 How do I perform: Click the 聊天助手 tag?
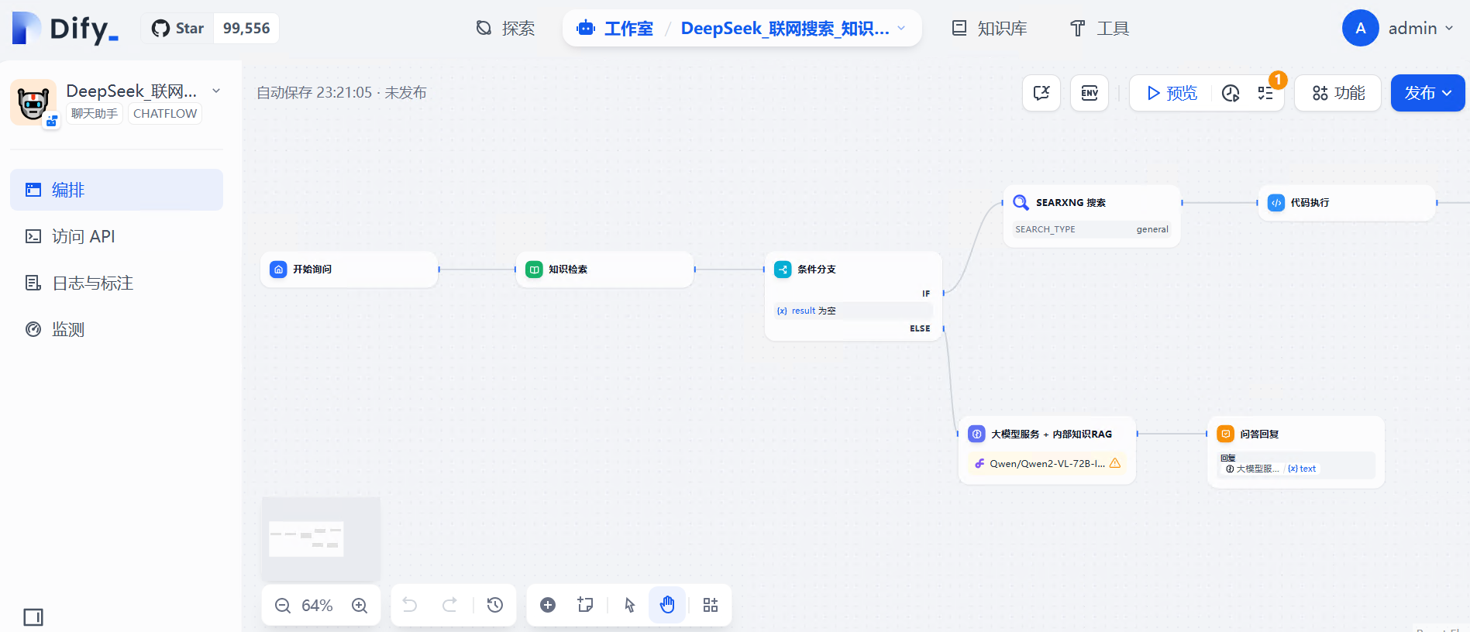pyautogui.click(x=95, y=114)
